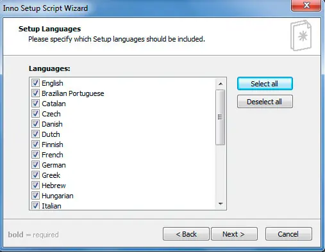Click the languages list scrollbar thumb
This screenshot has width=325, height=252.
(221, 117)
